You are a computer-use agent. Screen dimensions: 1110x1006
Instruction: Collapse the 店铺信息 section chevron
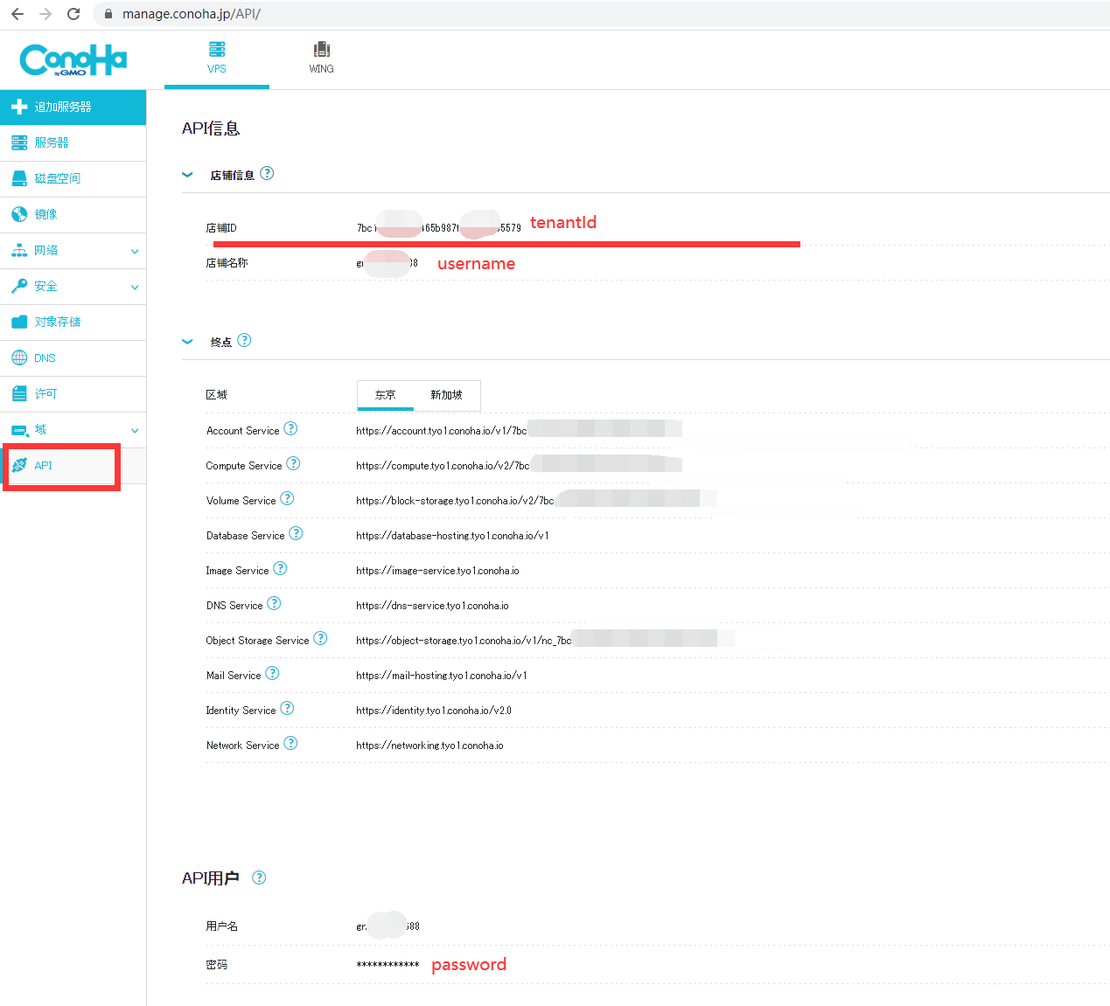pos(187,175)
